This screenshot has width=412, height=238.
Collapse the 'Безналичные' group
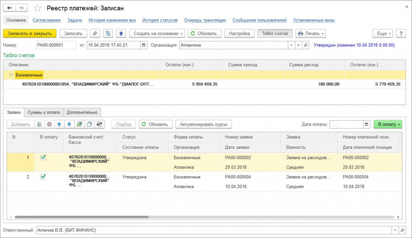coord(11,75)
